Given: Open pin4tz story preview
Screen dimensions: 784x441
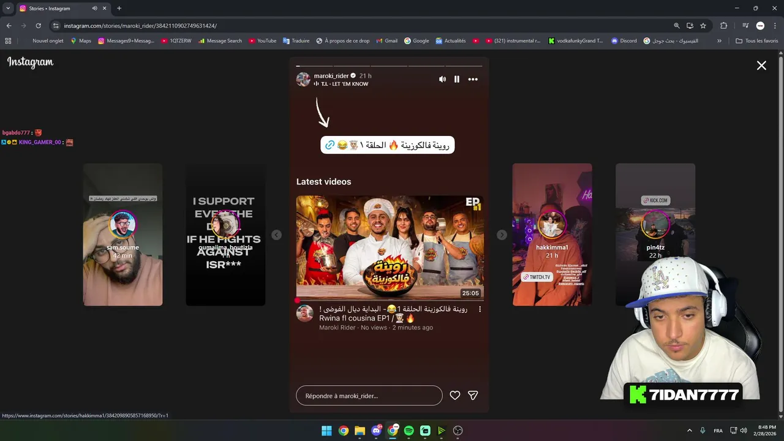Looking at the screenshot, I should click(x=655, y=235).
